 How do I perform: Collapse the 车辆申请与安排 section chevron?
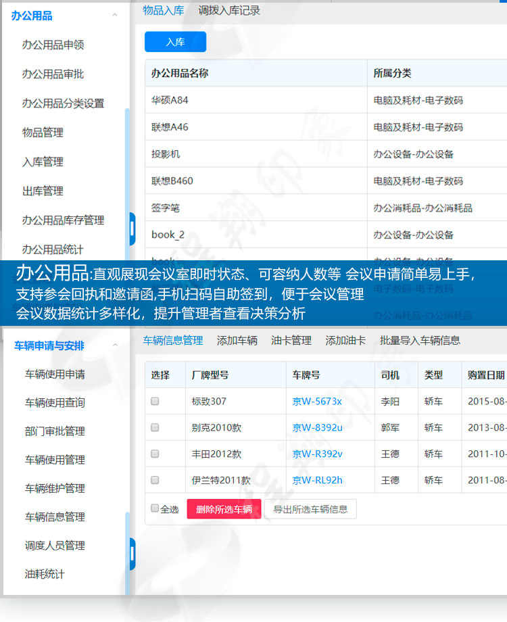(x=115, y=345)
